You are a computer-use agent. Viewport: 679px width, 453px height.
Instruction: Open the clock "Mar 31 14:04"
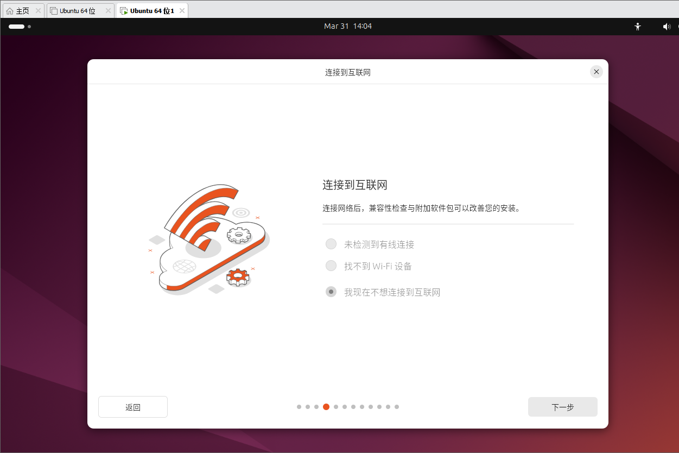point(348,26)
